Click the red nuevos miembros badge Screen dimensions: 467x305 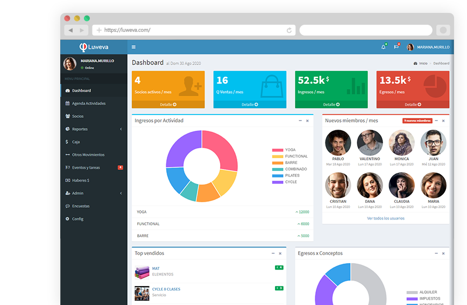pyautogui.click(x=418, y=120)
